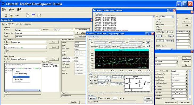Click the Refresh button in Control Panel
194x105 pixels.
[92, 98]
